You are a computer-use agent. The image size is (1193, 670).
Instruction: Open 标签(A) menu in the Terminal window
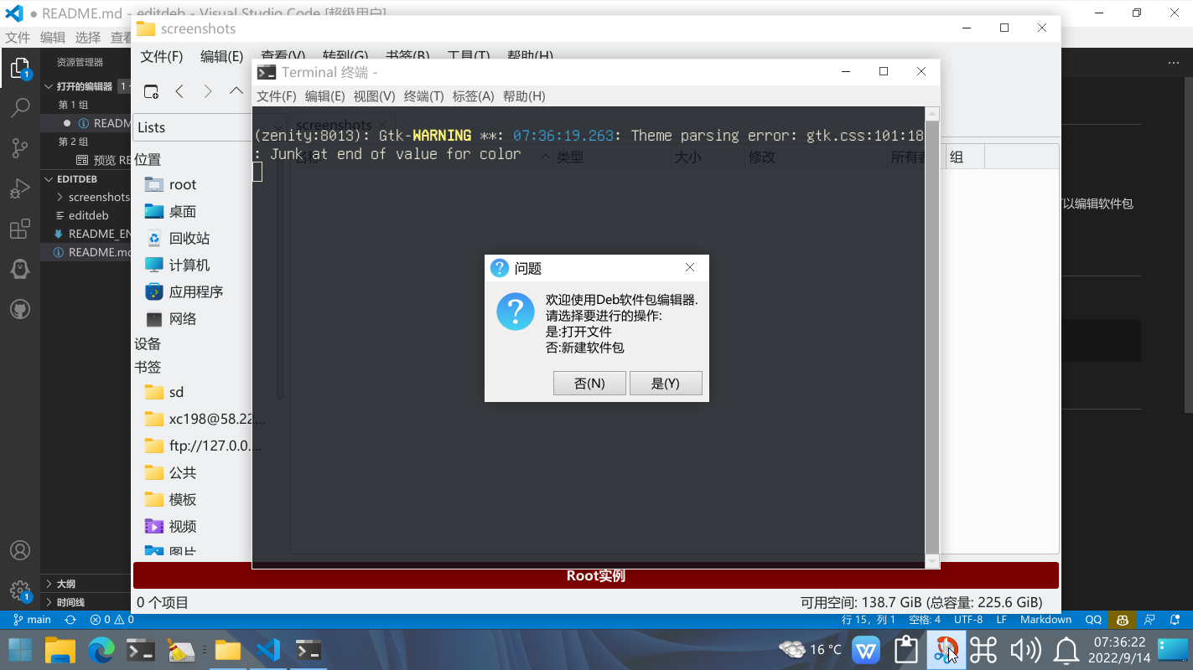474,96
